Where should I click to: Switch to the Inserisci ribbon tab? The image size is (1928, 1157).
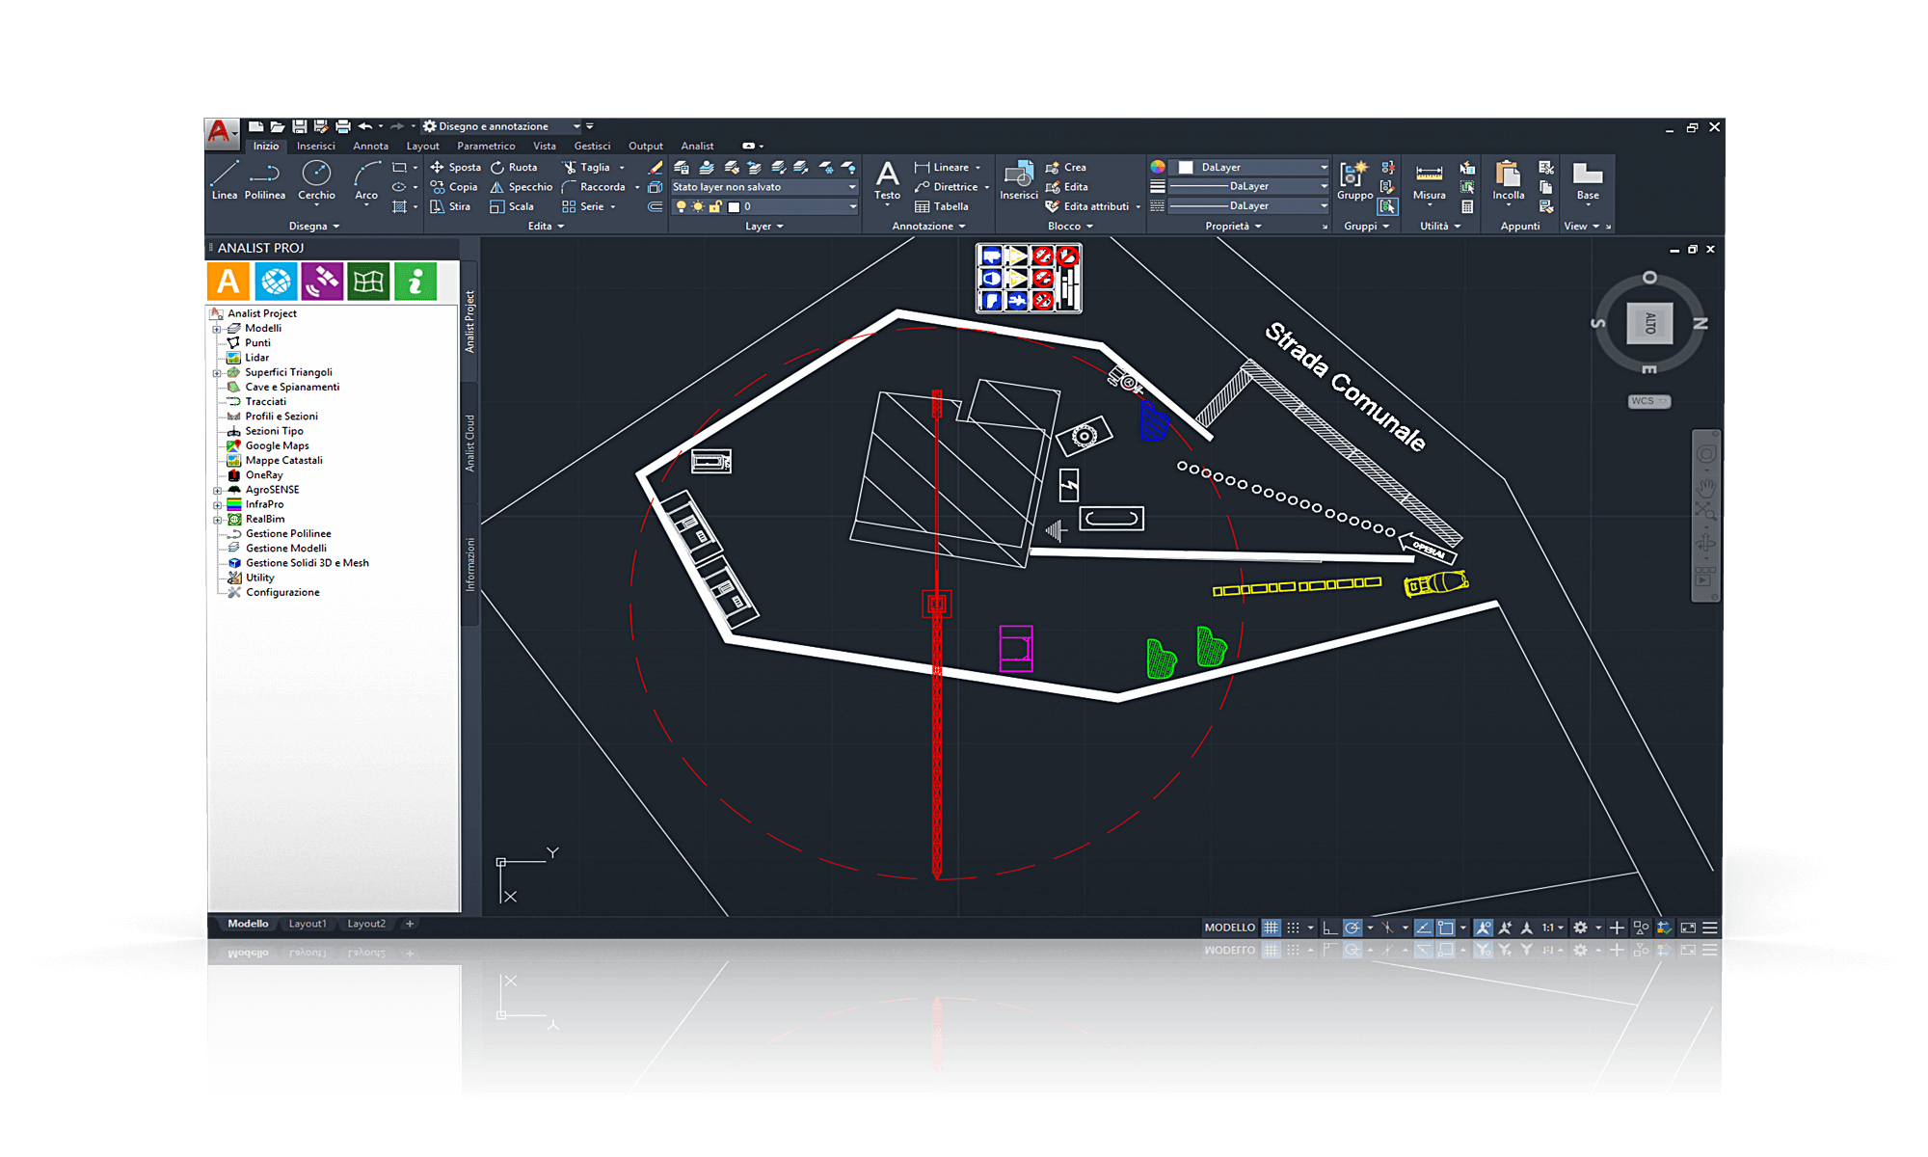coord(316,147)
